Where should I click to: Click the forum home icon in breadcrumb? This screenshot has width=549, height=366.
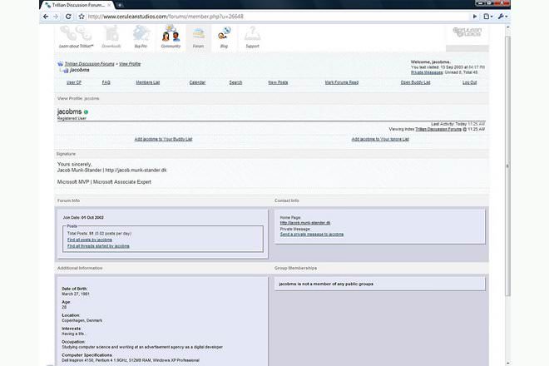60,64
